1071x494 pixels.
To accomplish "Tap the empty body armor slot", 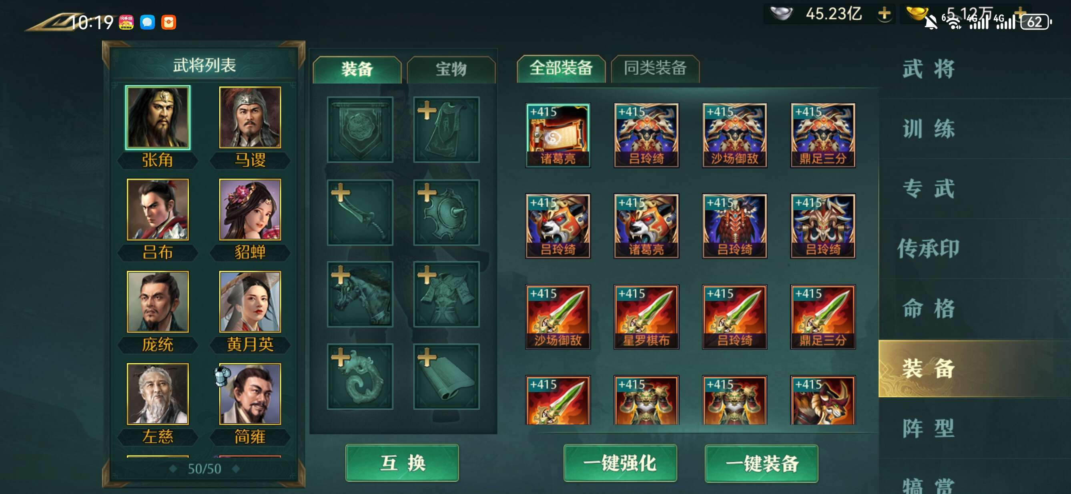I will 446,294.
